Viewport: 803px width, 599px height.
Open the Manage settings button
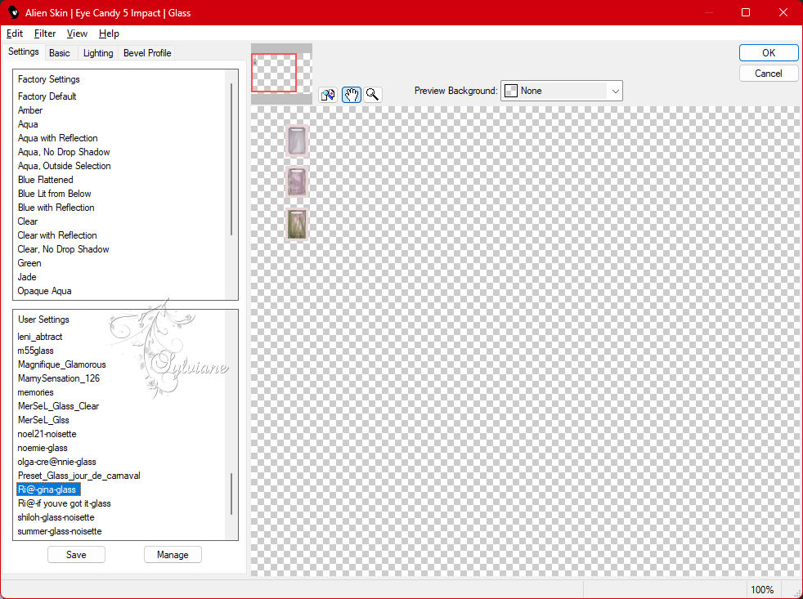pyautogui.click(x=173, y=554)
